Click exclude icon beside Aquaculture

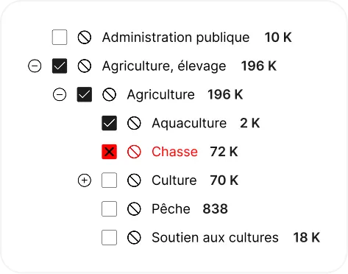[x=134, y=123]
